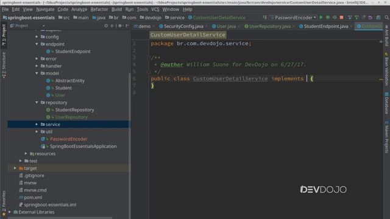This screenshot has height=219, width=390.
Task: Run the PasswordEncoder configuration
Action: tap(321, 18)
